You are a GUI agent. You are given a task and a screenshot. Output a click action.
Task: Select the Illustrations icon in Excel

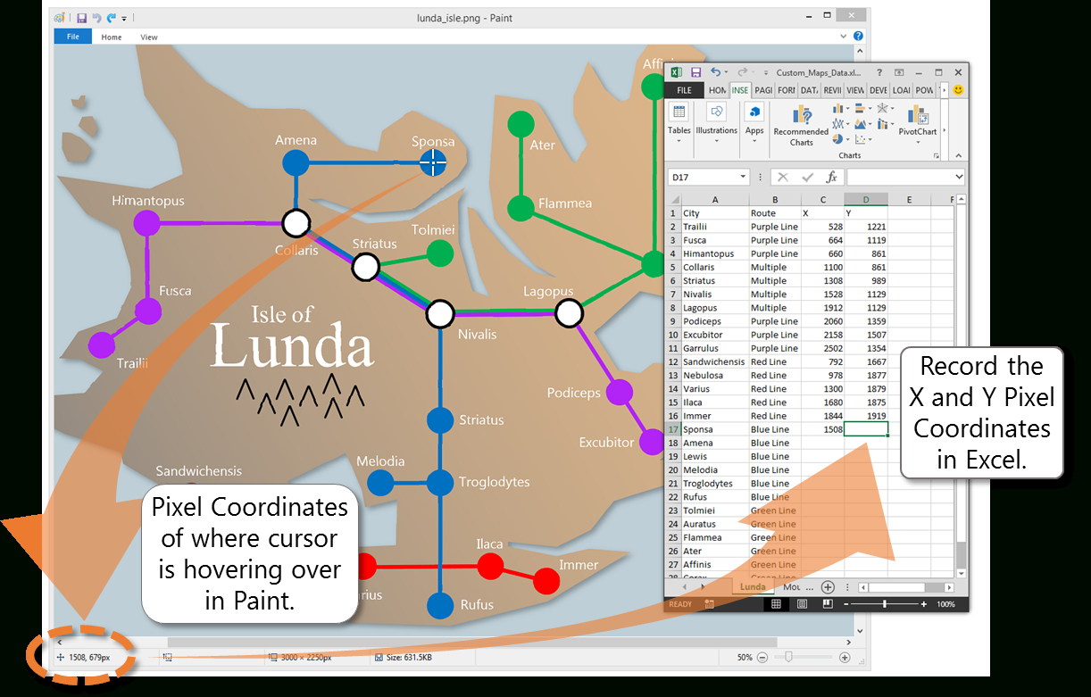716,113
